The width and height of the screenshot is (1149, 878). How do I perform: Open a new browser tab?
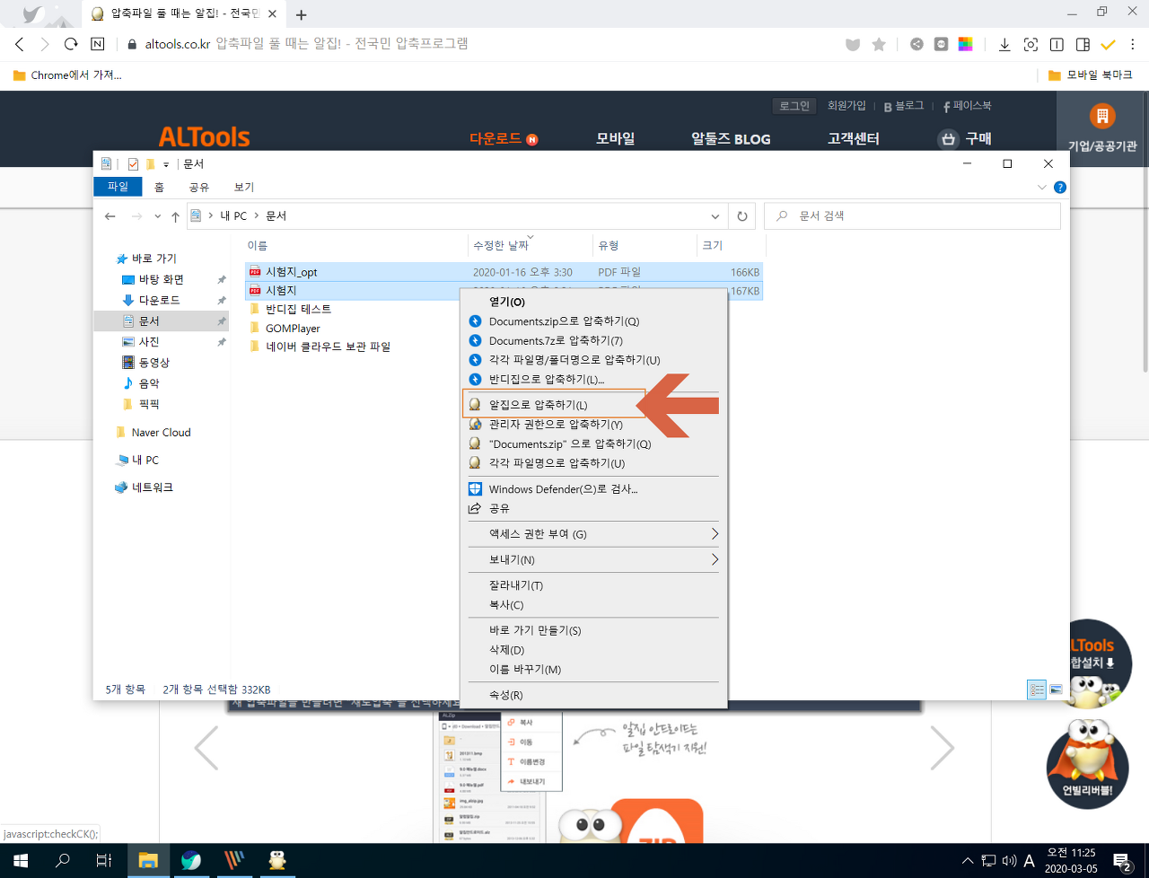[301, 14]
